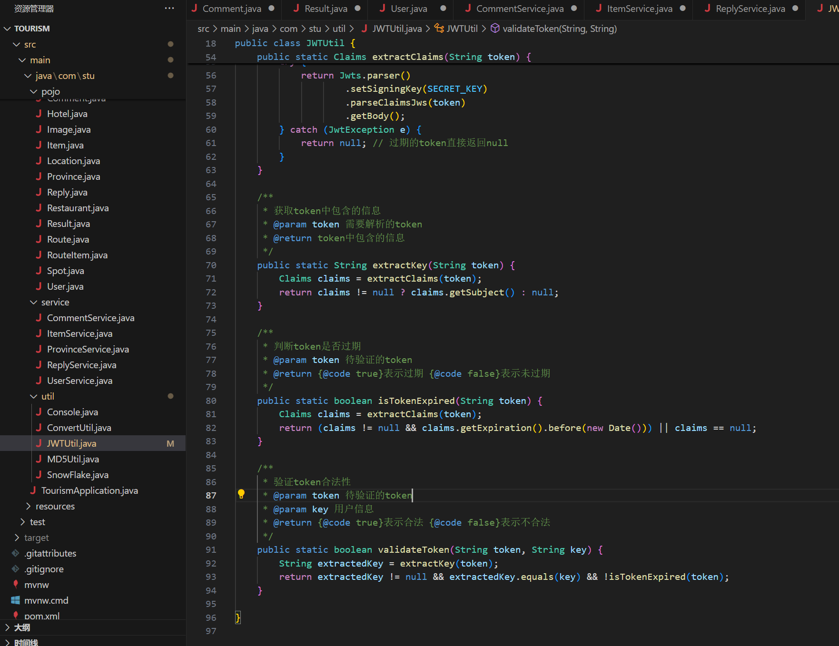
Task: Open SnowFlake.java in the util folder
Action: 78,475
